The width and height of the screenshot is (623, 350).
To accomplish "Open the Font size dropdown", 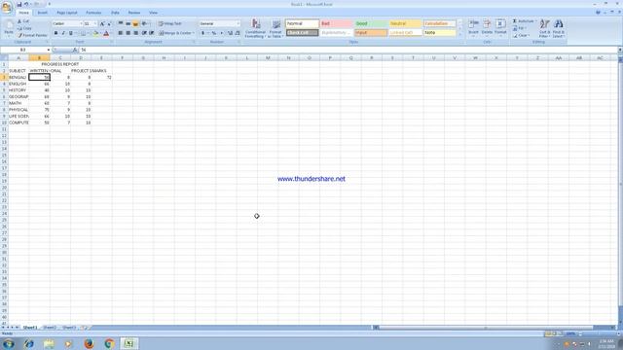I will click(94, 23).
